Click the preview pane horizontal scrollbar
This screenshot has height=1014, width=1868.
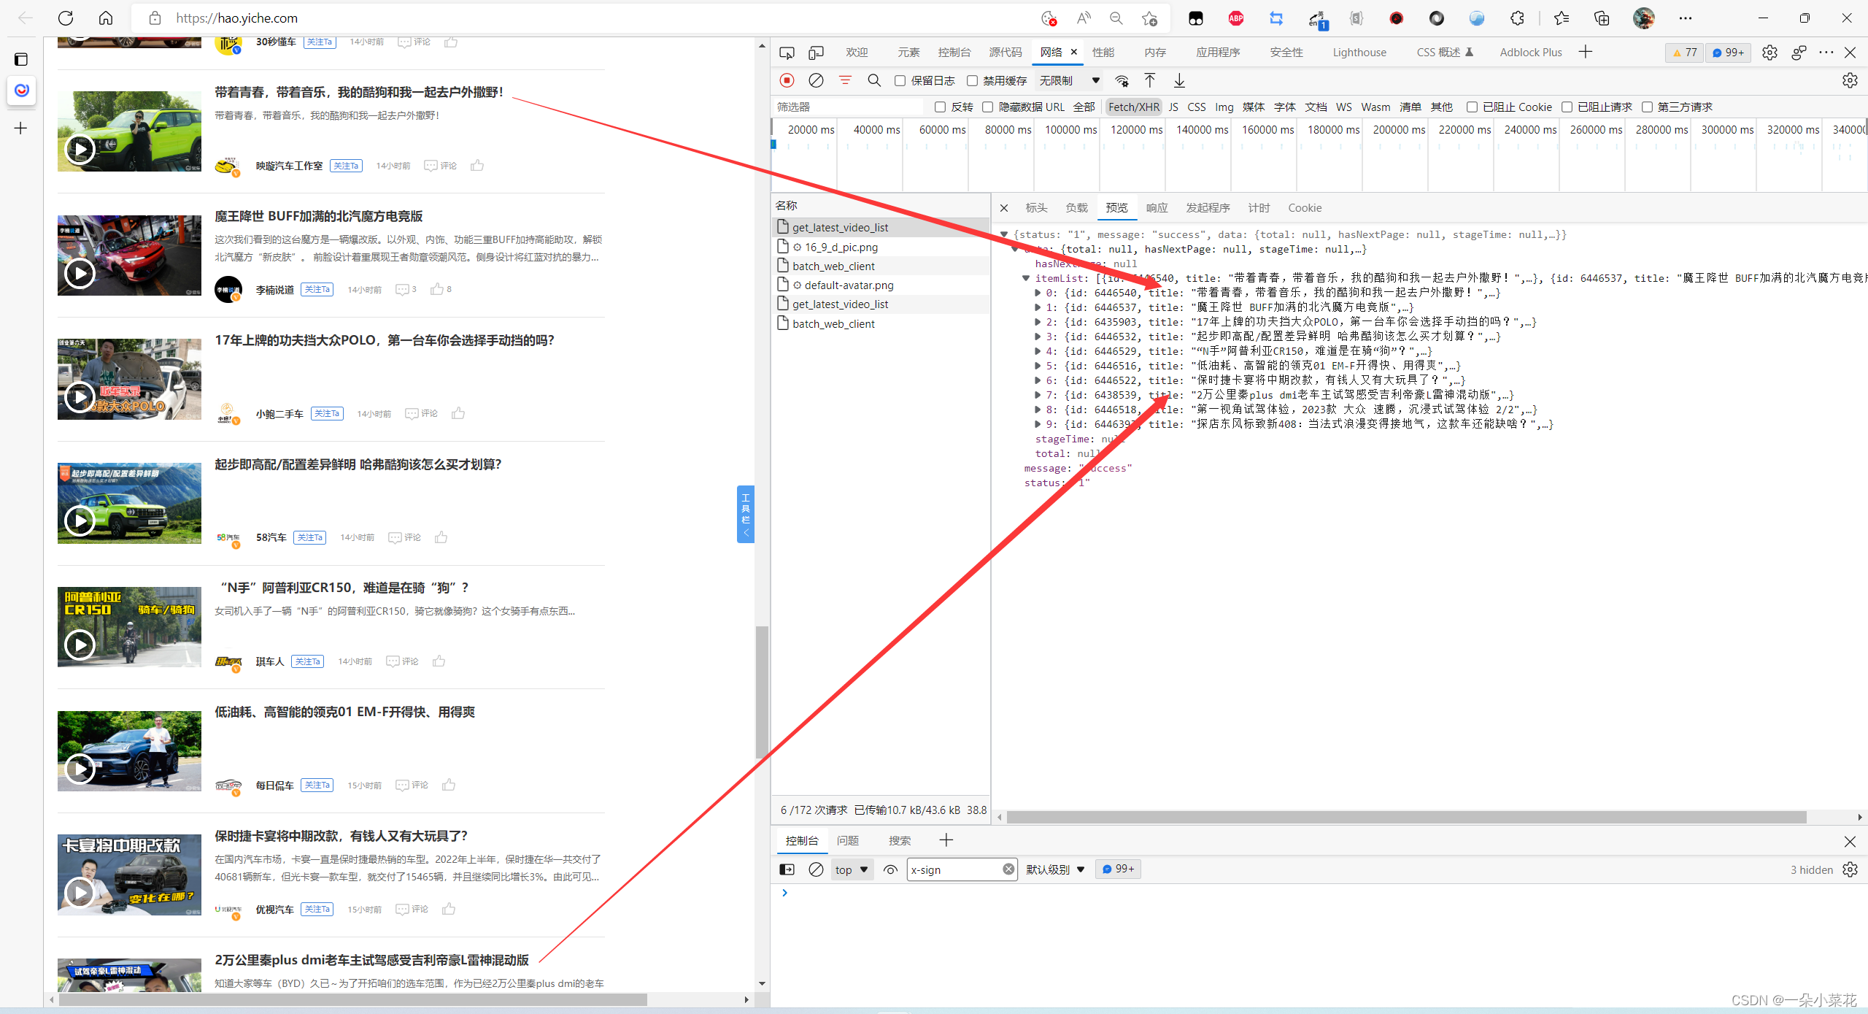1406,818
